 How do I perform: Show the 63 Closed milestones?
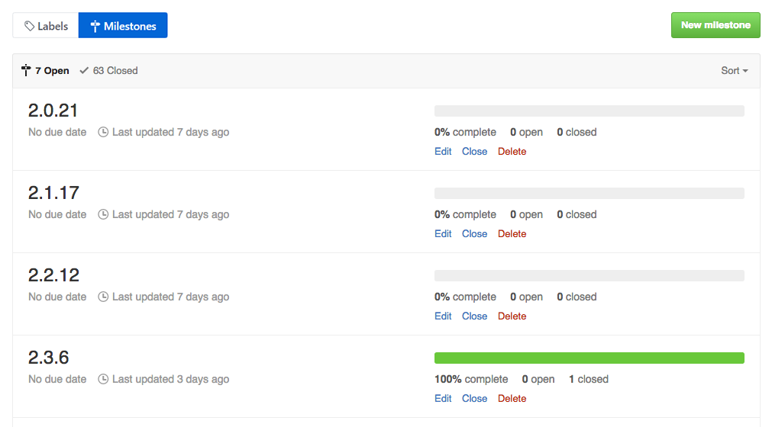[x=115, y=71]
